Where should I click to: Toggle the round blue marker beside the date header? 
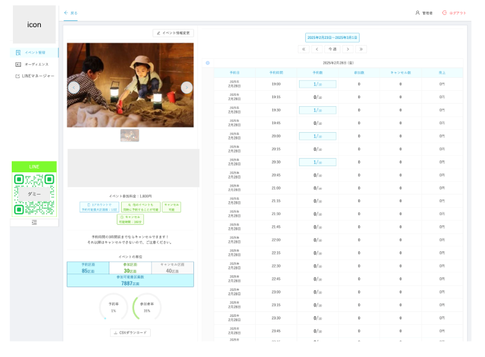pyautogui.click(x=208, y=62)
